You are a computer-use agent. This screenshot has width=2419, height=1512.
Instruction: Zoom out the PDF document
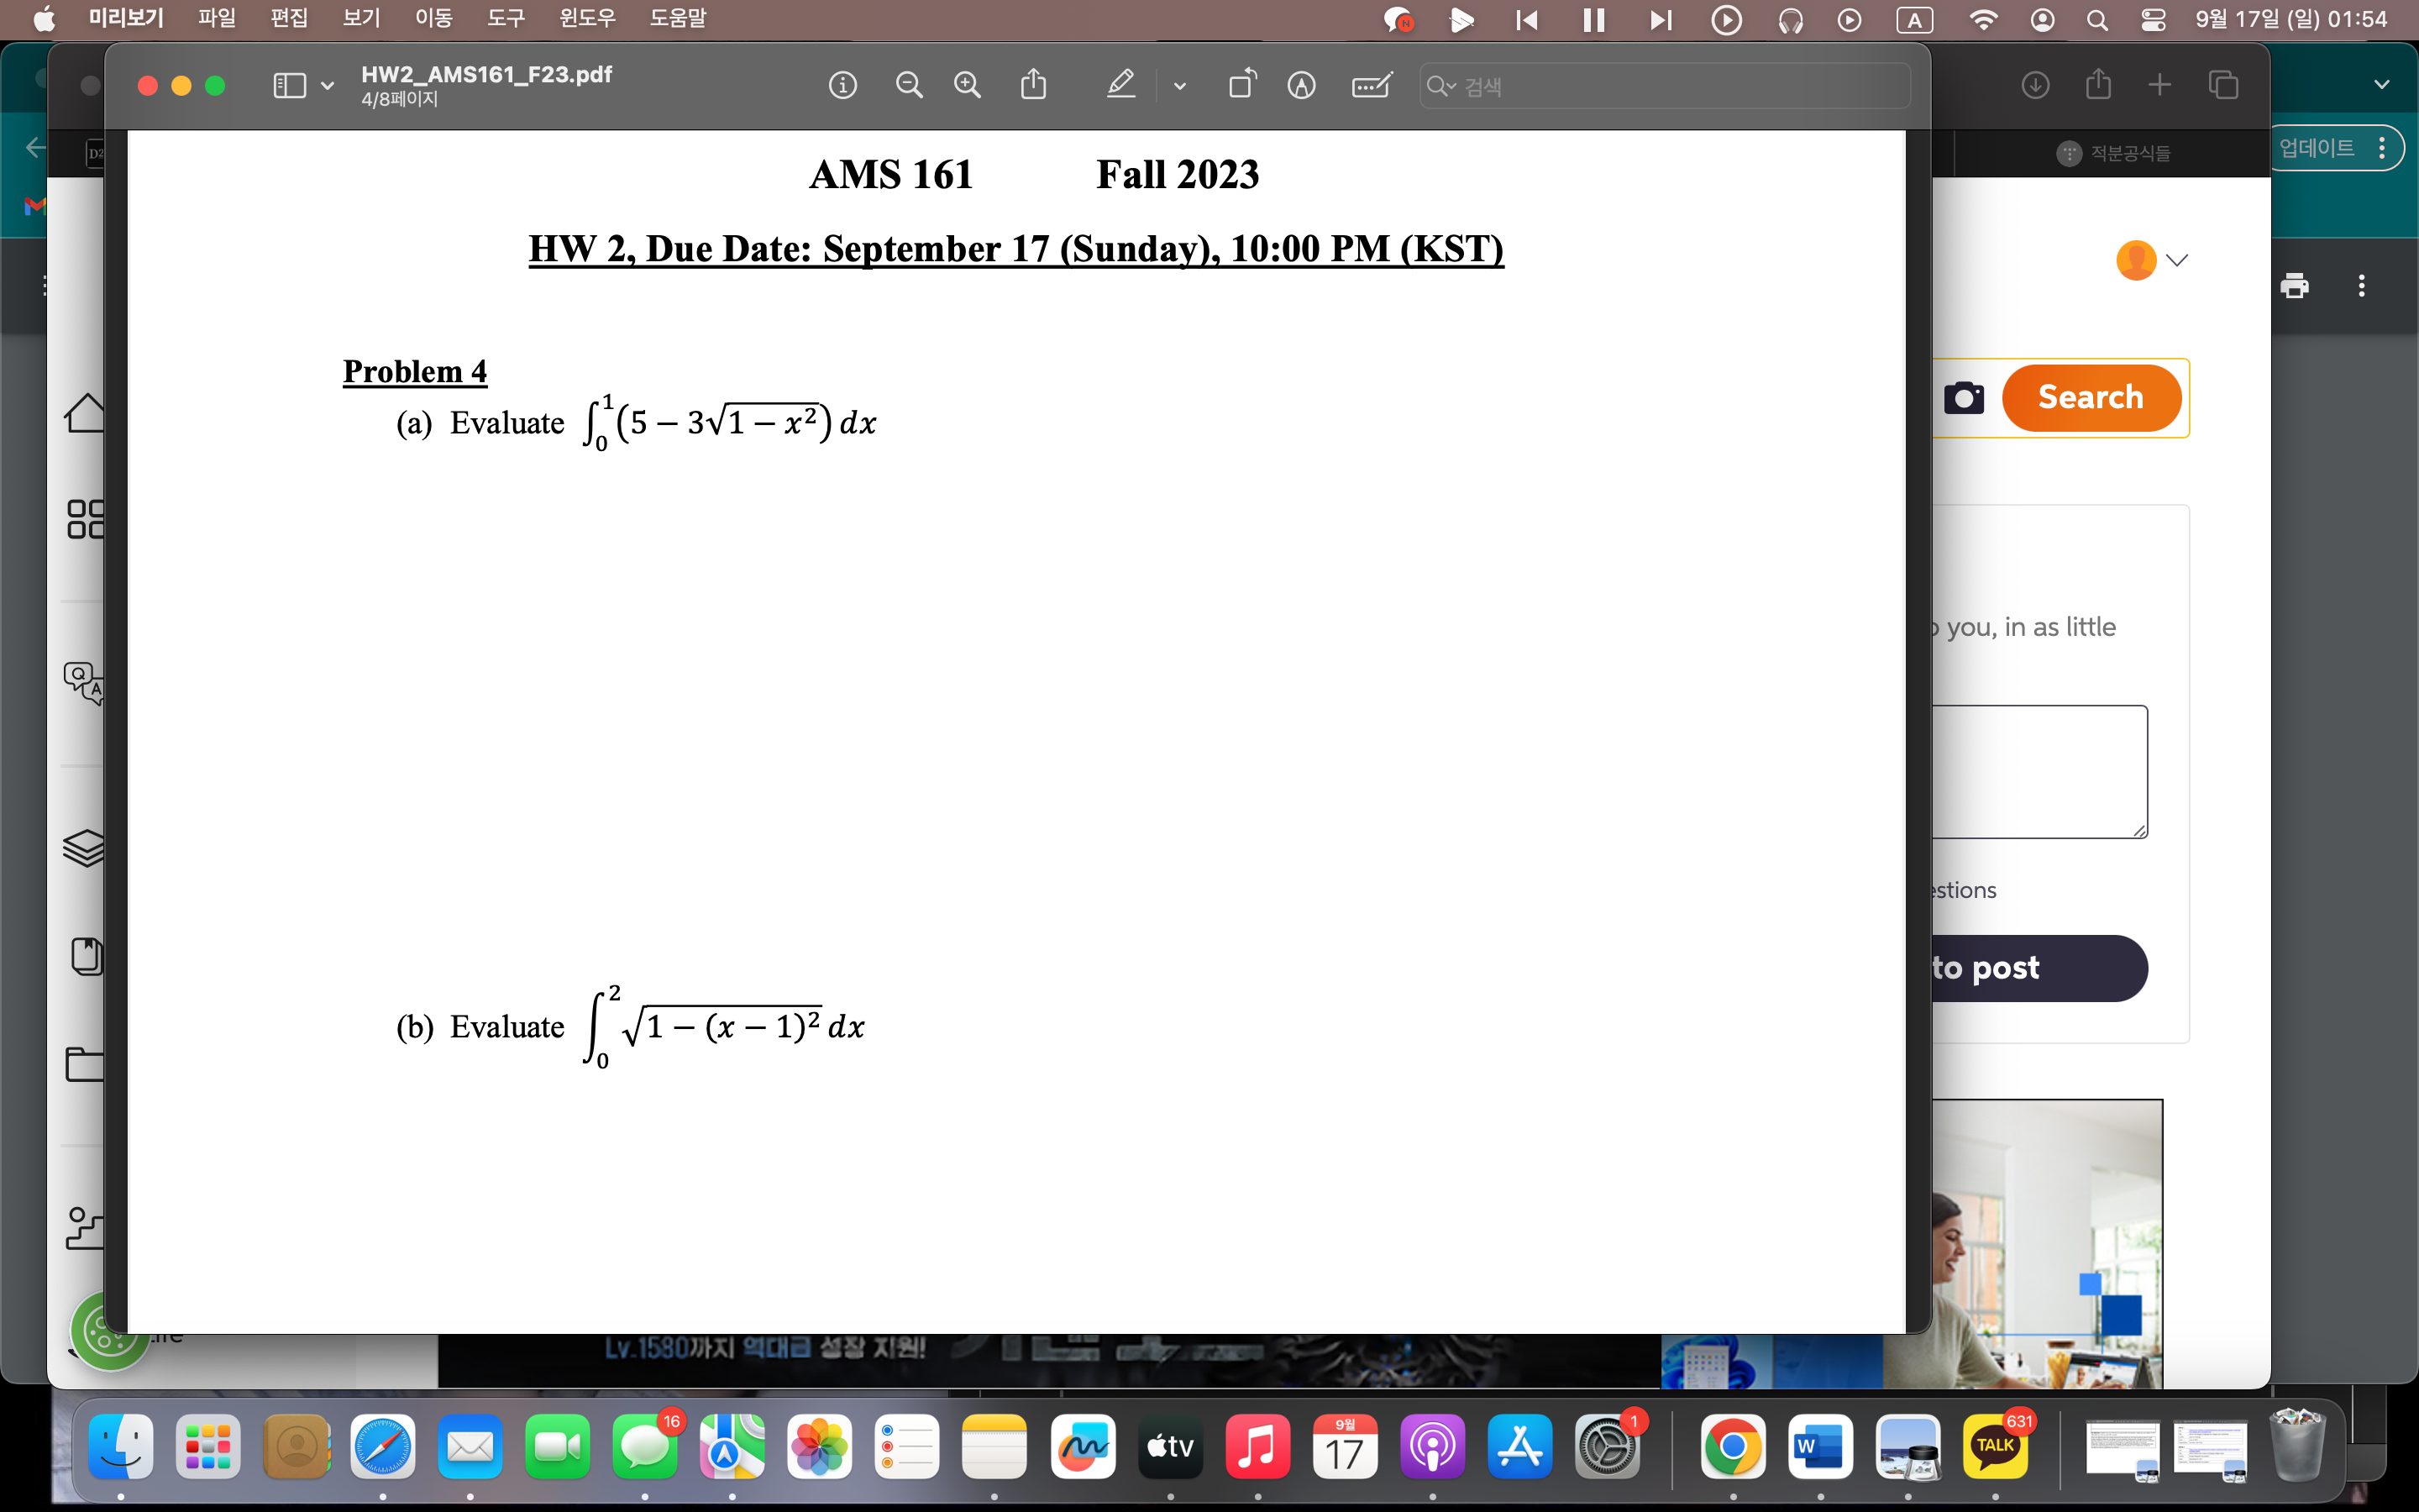click(908, 86)
